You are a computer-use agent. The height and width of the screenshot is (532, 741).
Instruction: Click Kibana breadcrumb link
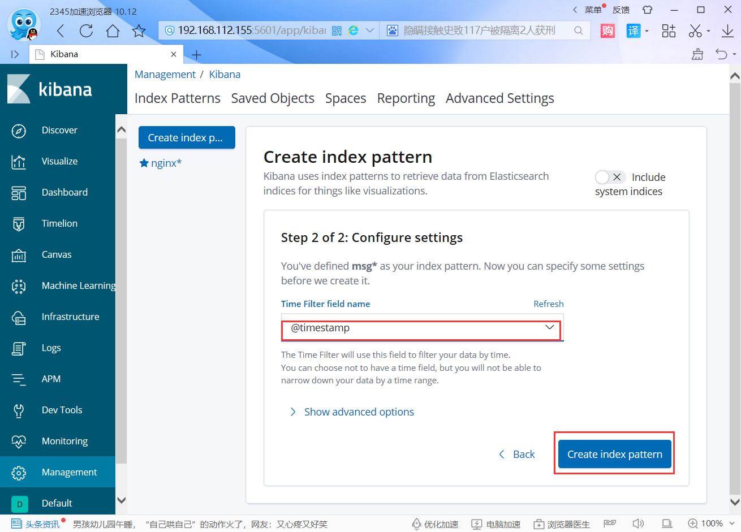(x=225, y=75)
